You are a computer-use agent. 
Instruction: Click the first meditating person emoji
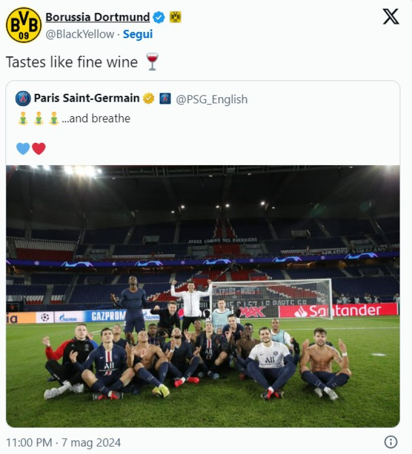[x=23, y=119]
